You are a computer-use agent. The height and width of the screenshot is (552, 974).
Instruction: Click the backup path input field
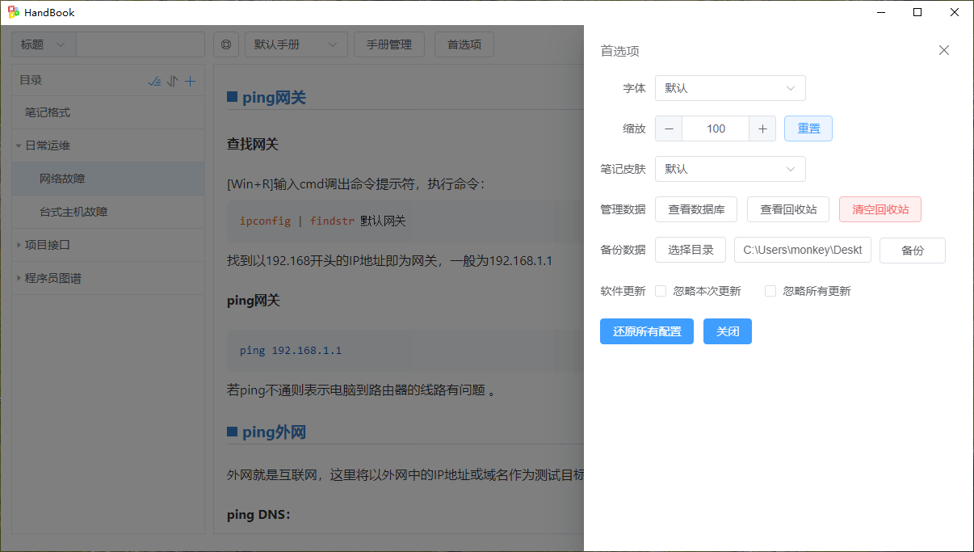pyautogui.click(x=802, y=250)
